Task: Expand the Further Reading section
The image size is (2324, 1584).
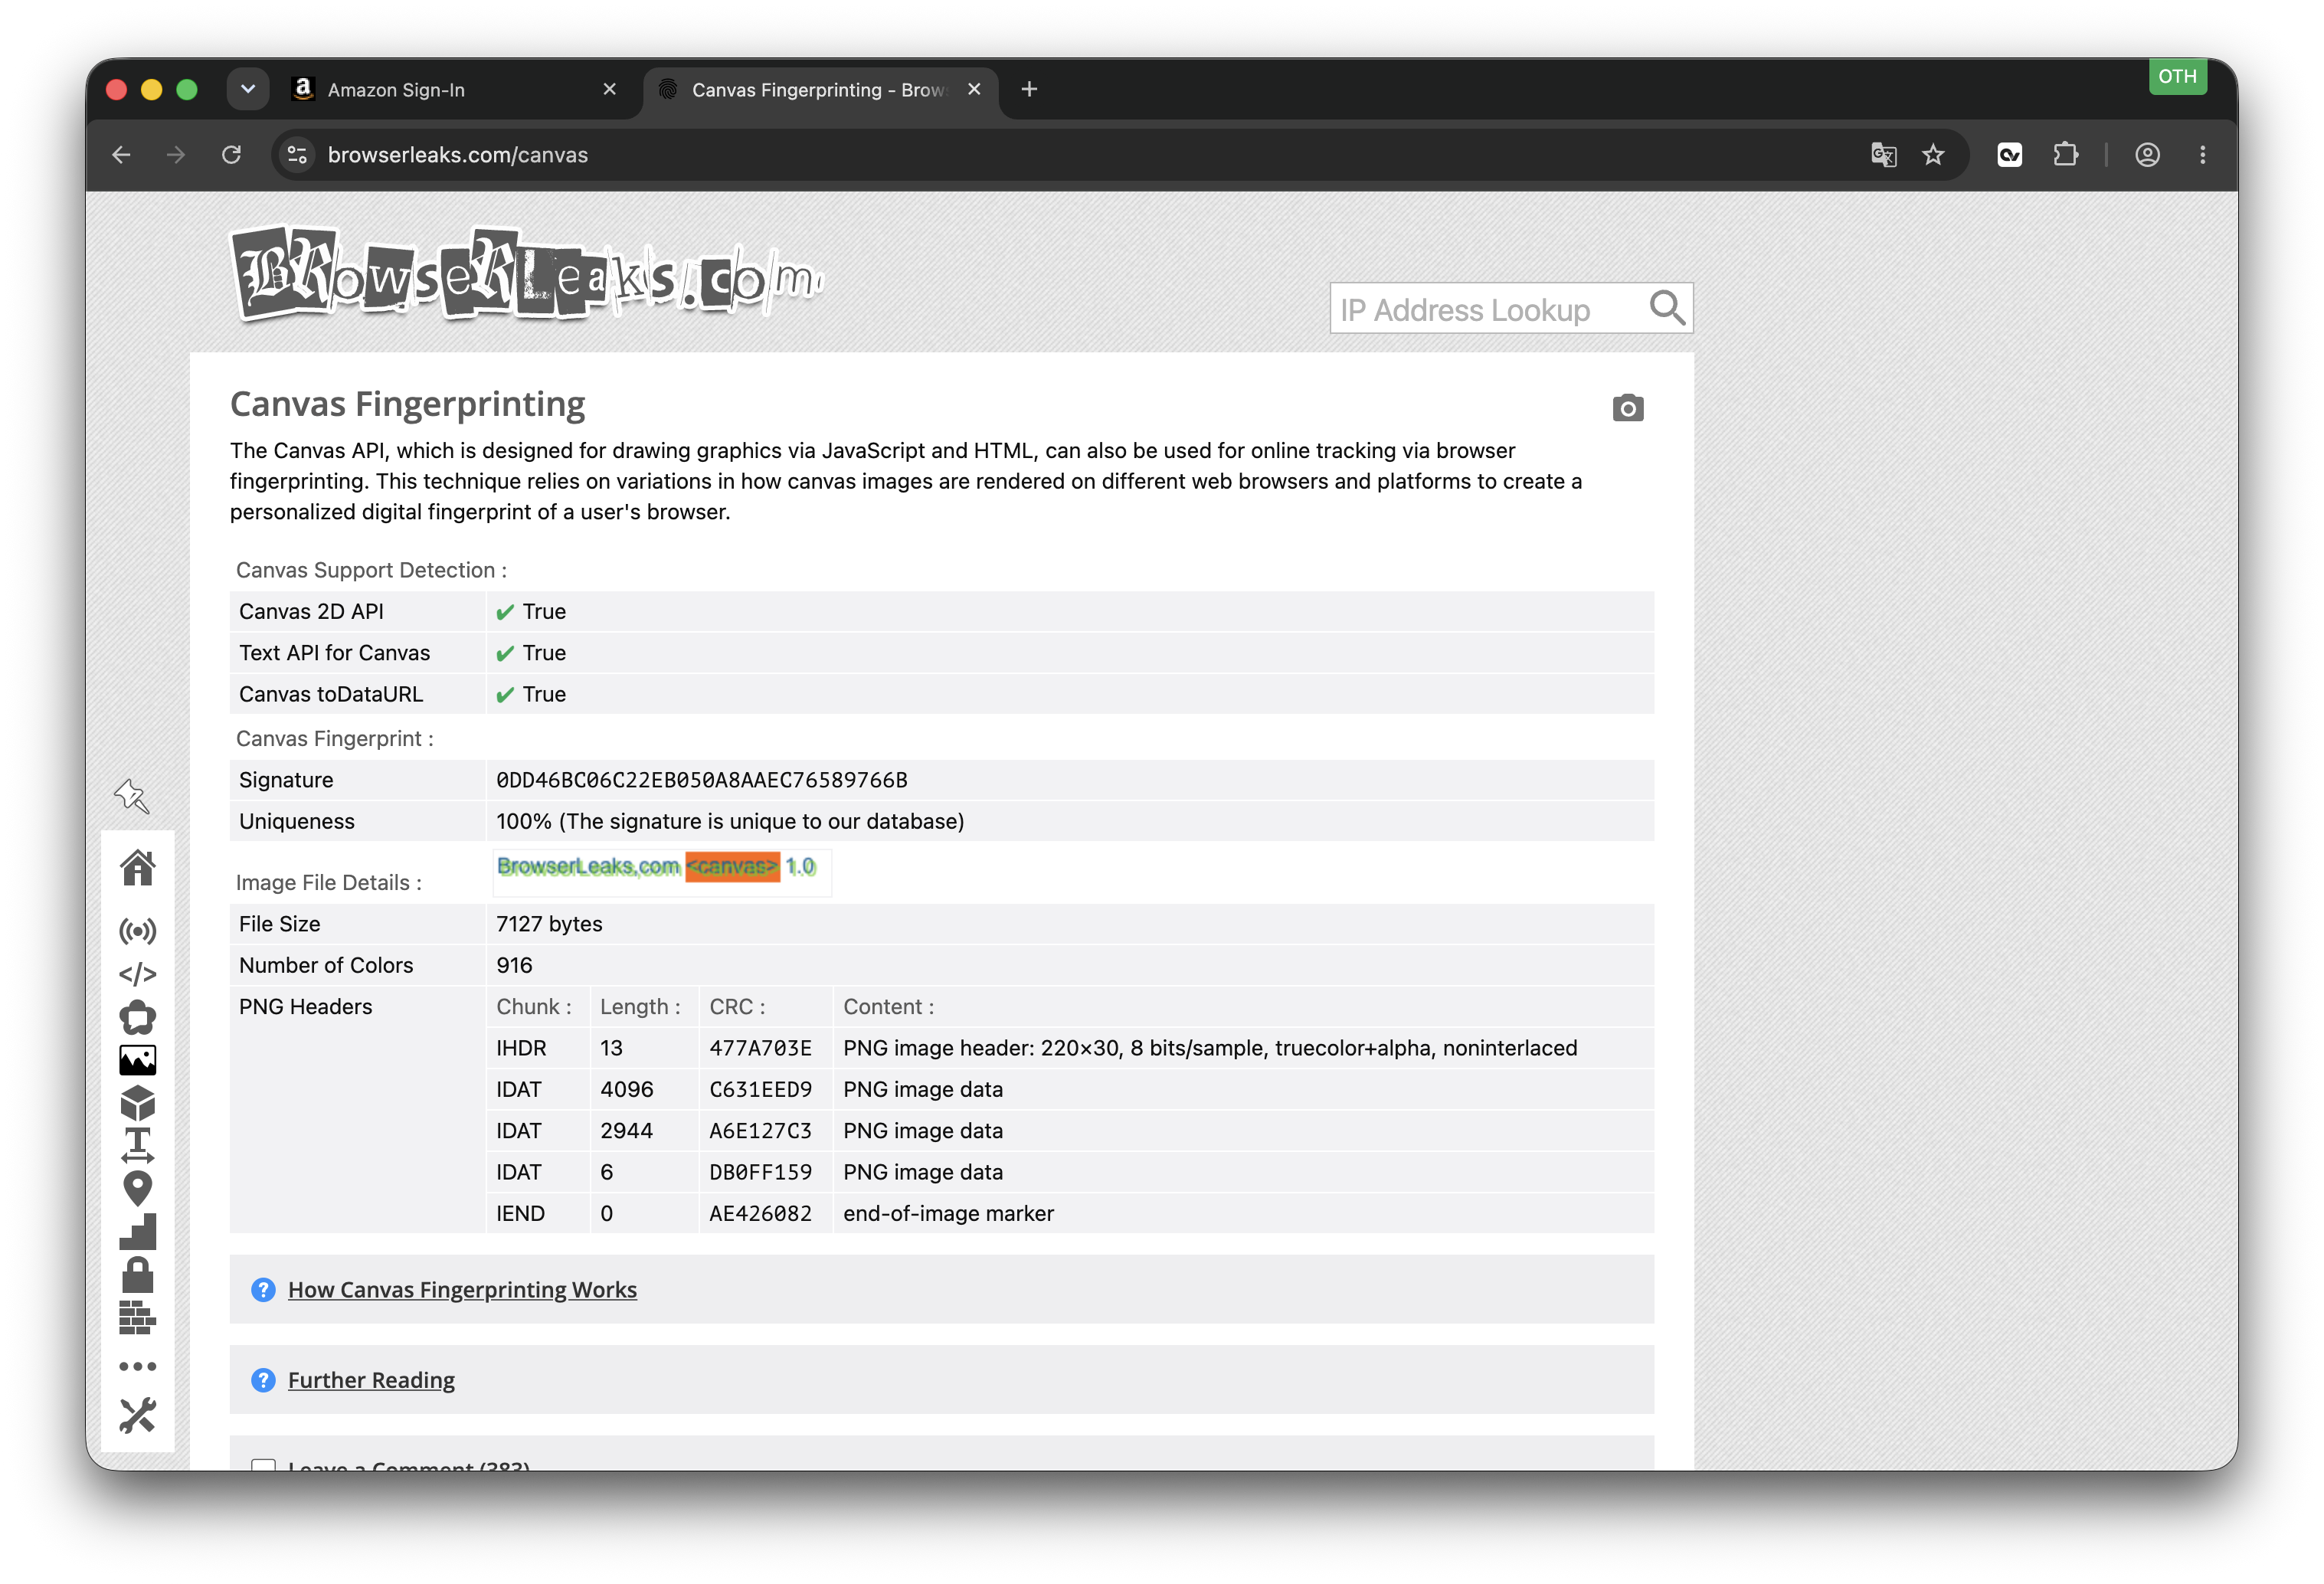Action: click(x=371, y=1380)
